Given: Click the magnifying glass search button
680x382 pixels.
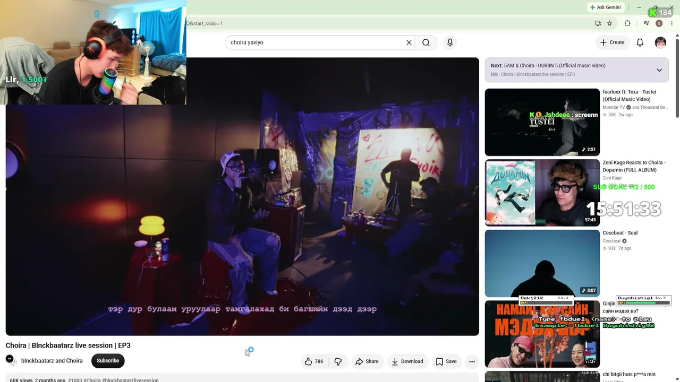Looking at the screenshot, I should [426, 42].
